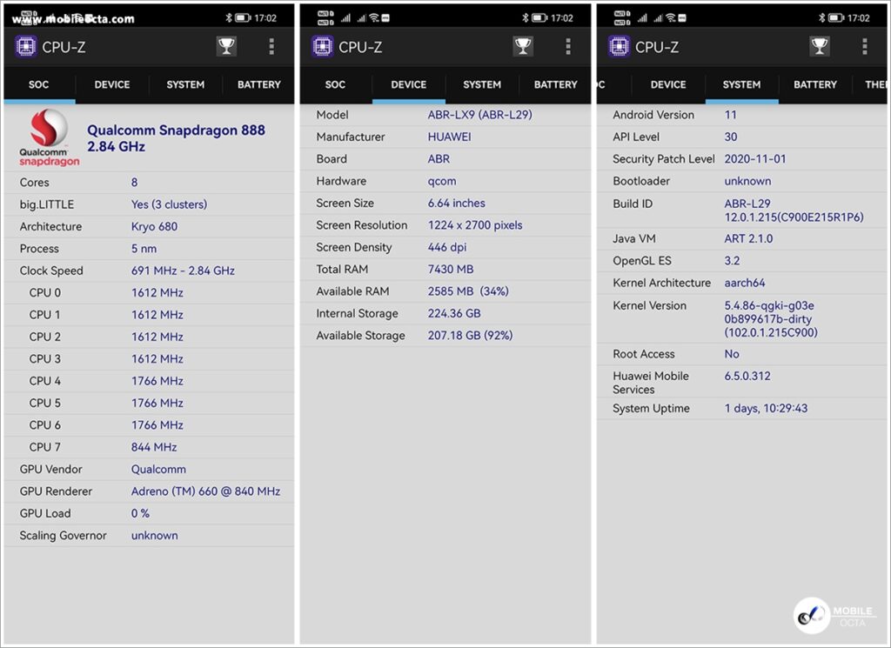
Task: Click the "691 MHz - 2.84 GHz" clock speed
Action: (x=183, y=271)
